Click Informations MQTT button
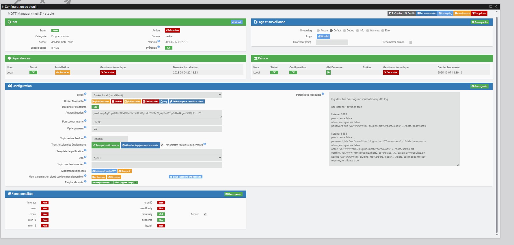 [104, 171]
